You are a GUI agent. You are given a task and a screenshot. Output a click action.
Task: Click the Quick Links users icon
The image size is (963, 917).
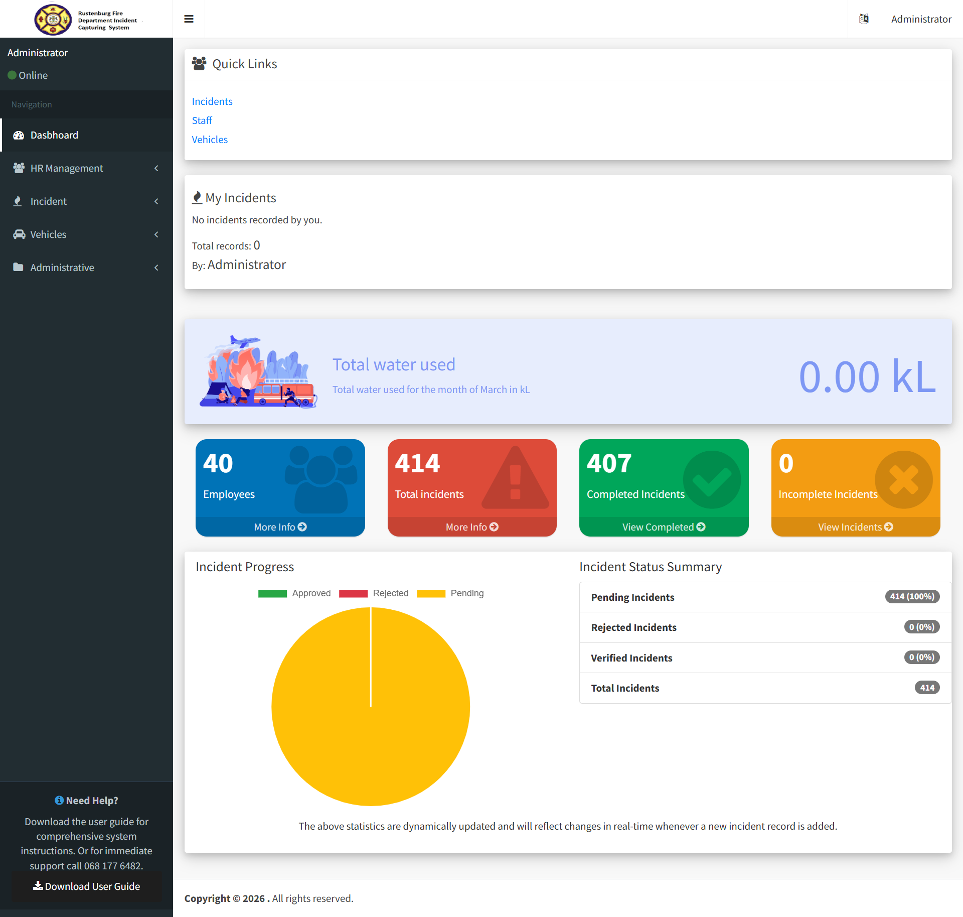pyautogui.click(x=199, y=63)
